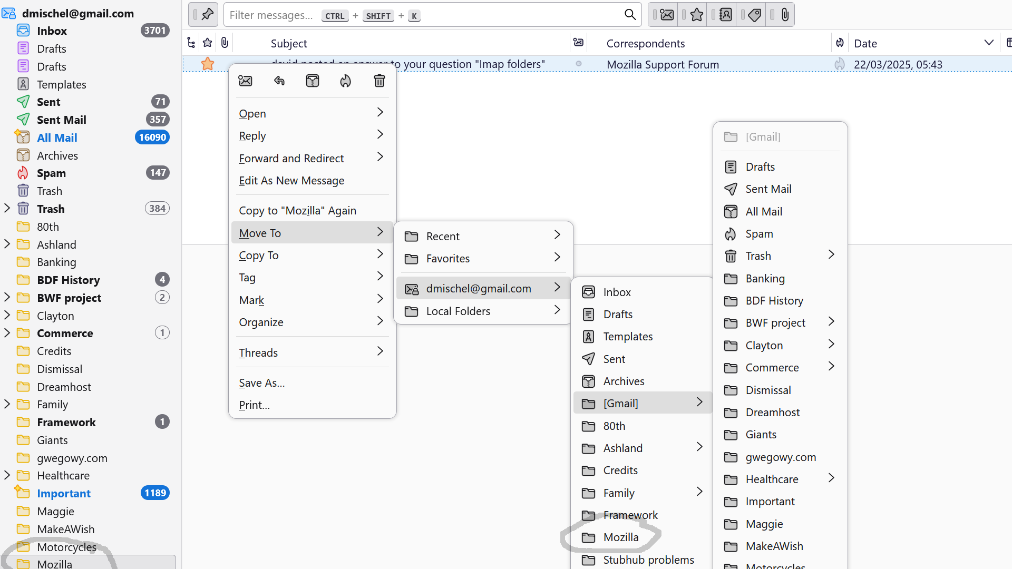The width and height of the screenshot is (1012, 569).
Task: Click the delete trash icon in the context menu
Action: (379, 81)
